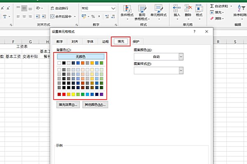The width and height of the screenshot is (247, 164).
Task: Click the 填充效果 fill effects button
Action: click(x=68, y=105)
